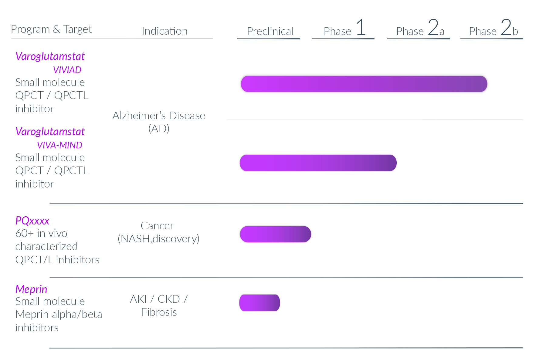The image size is (539, 364).
Task: Open the PQxxxx program link
Action: pos(32,221)
